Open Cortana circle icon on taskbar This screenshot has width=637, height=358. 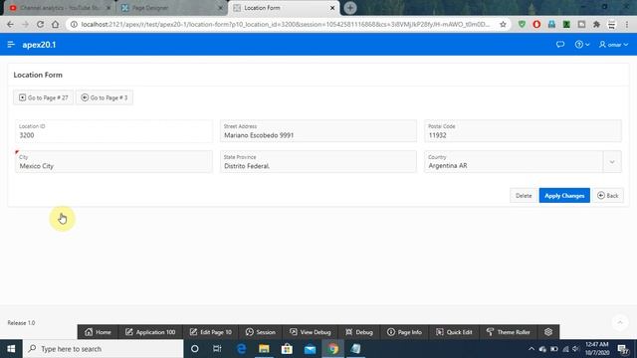coord(195,349)
